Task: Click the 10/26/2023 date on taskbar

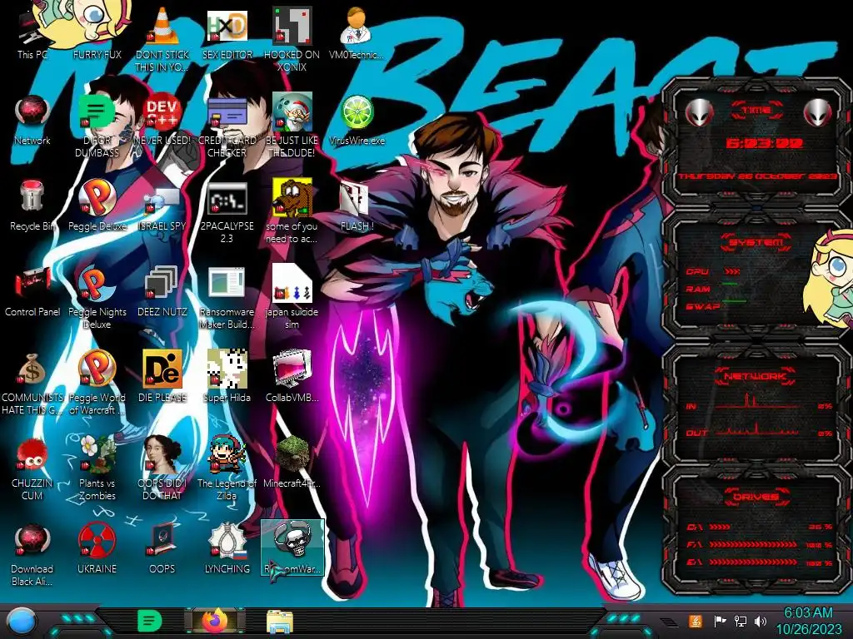Action: click(x=808, y=630)
